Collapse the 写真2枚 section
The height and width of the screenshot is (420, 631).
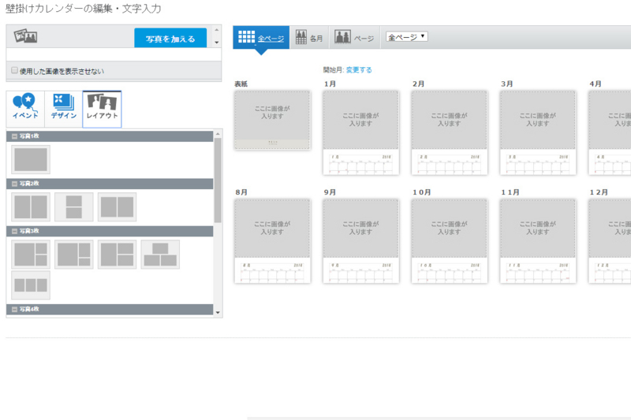coord(14,184)
